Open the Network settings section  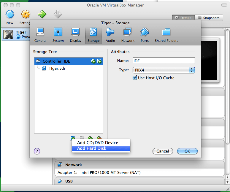128,35
